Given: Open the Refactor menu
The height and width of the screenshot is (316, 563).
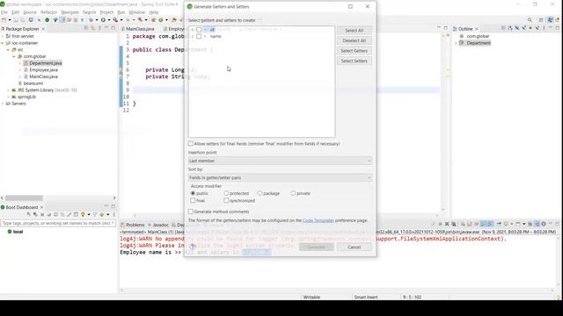Looking at the screenshot, I should pyautogui.click(x=48, y=12).
